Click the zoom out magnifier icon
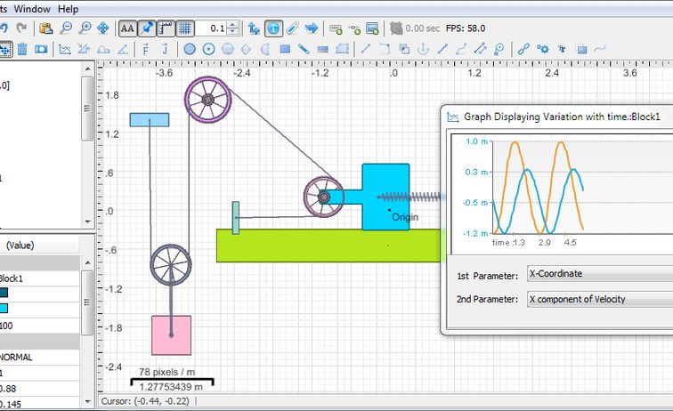The image size is (673, 411). tap(67, 28)
